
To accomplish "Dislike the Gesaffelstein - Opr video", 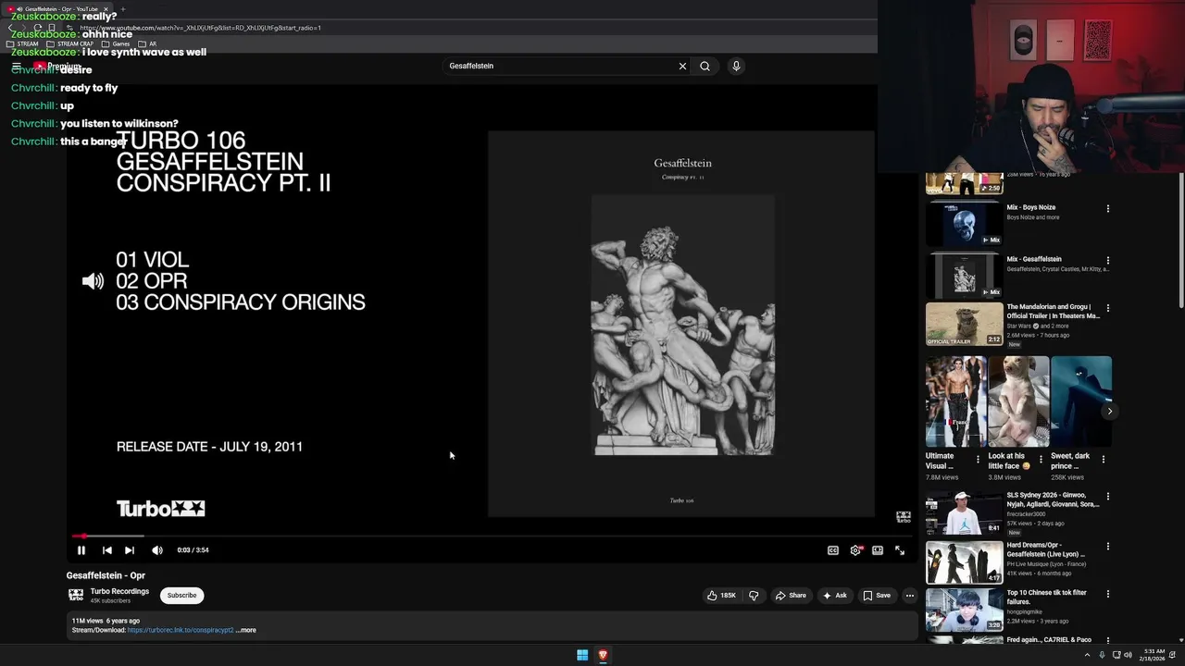I will [x=754, y=596].
